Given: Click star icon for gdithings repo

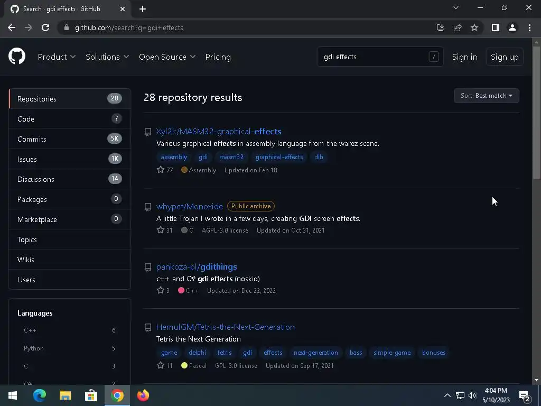Looking at the screenshot, I should (x=161, y=290).
